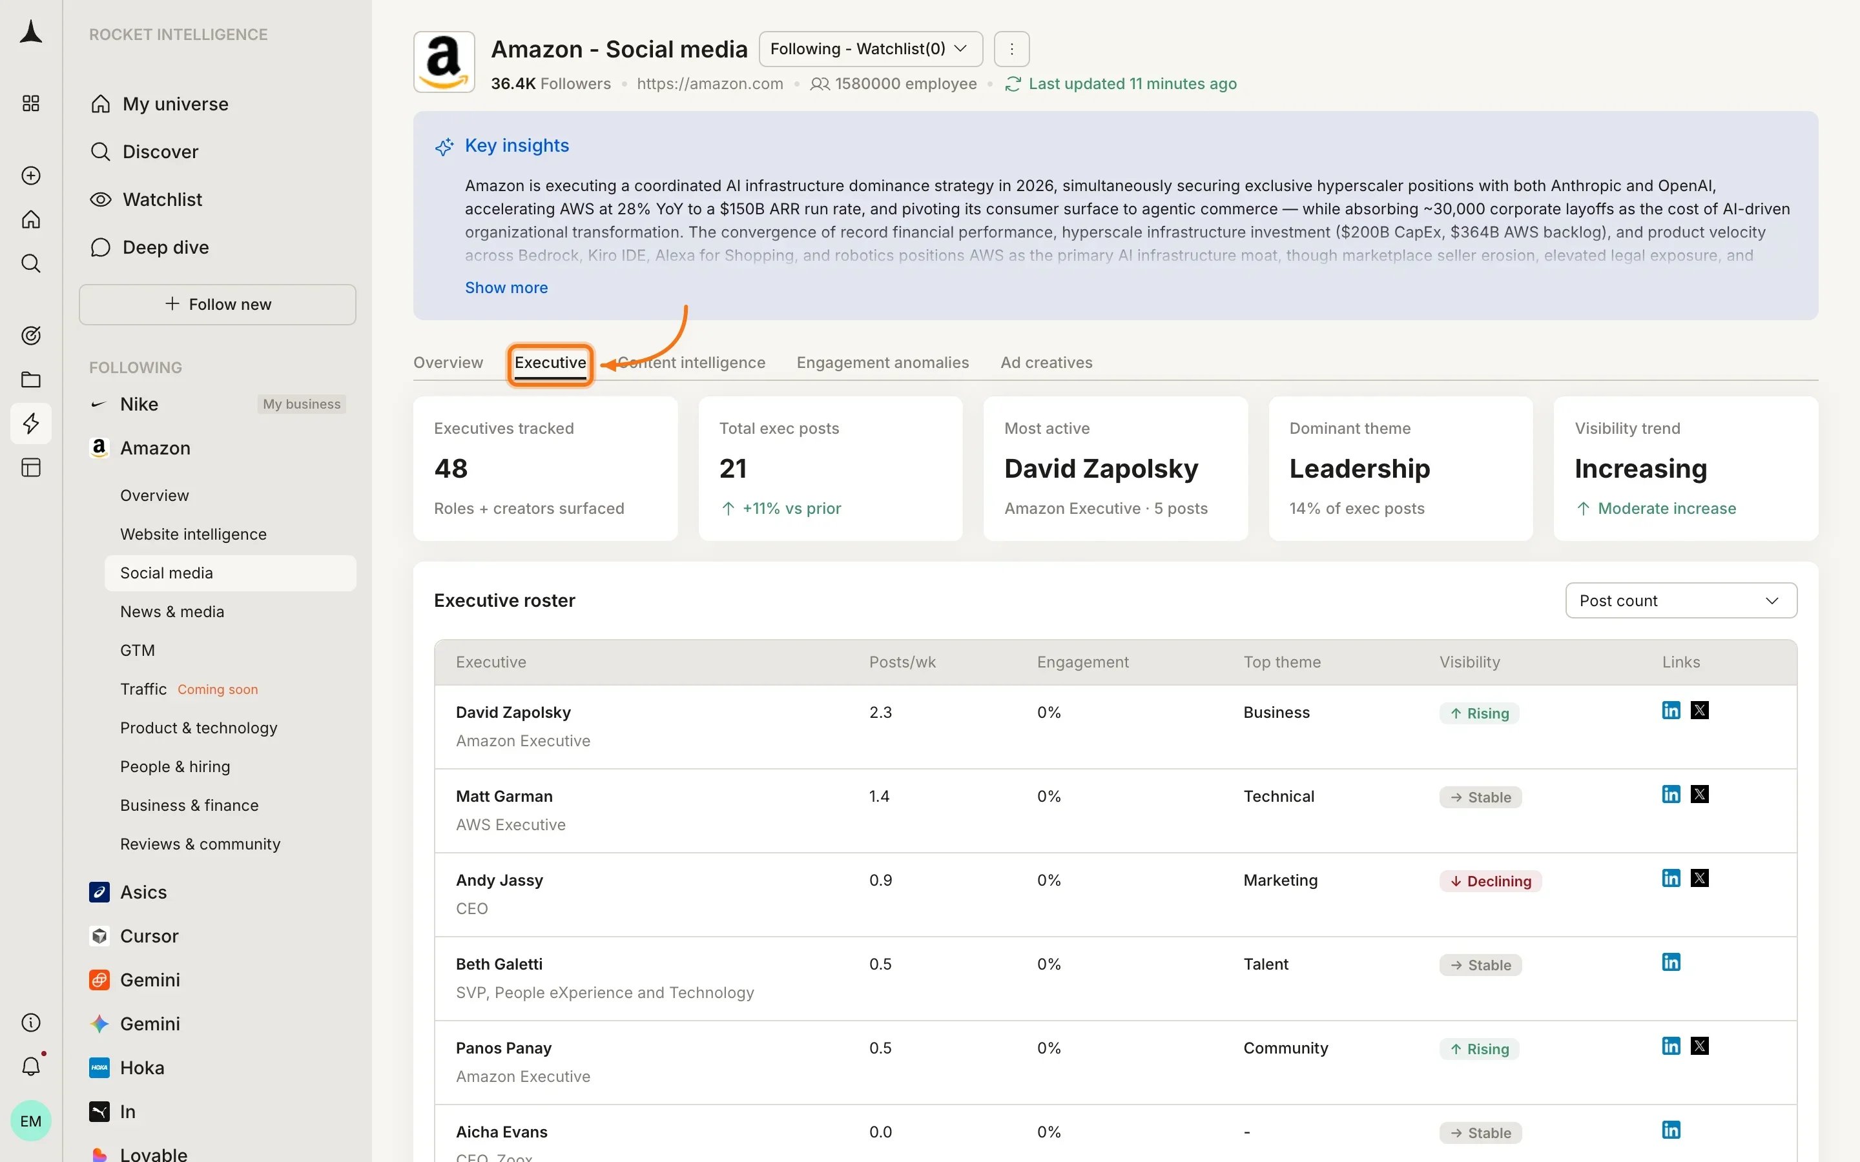Open Matt Garman's LinkedIn link
This screenshot has height=1162, width=1860.
coord(1671,794)
